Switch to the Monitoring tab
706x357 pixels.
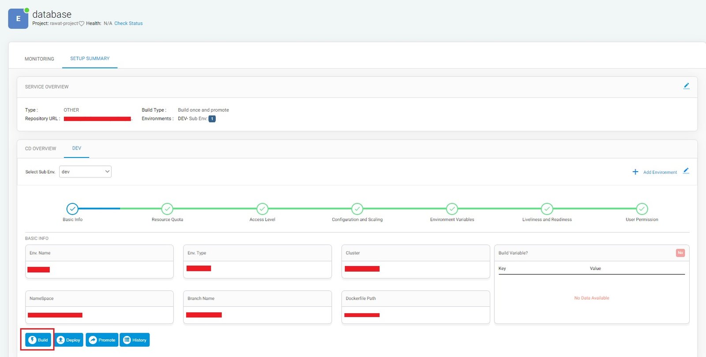click(39, 59)
